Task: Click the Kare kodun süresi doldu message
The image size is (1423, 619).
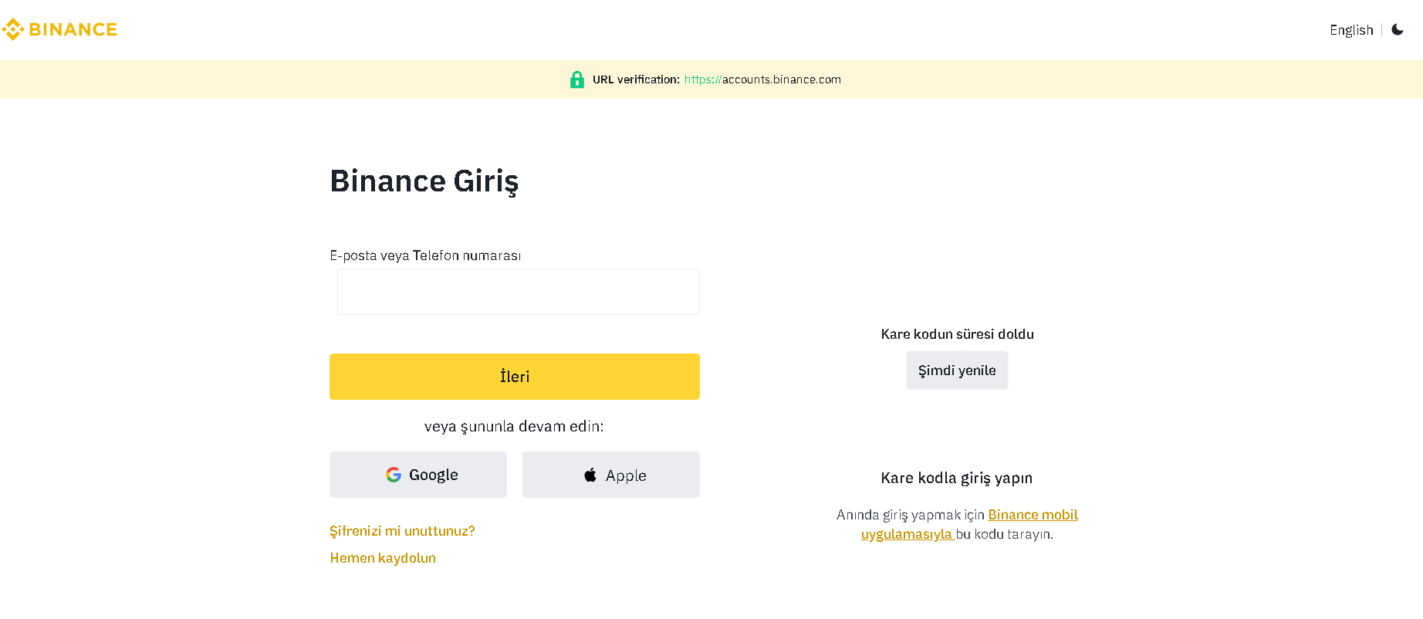Action: pos(957,334)
